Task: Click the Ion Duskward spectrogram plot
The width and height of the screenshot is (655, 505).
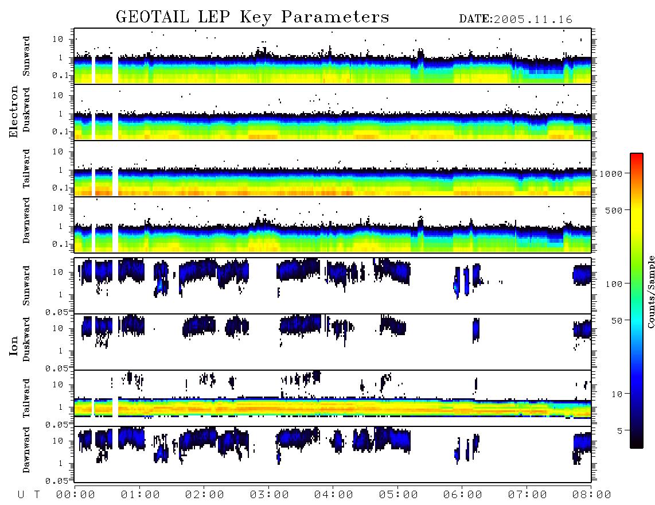Action: pyautogui.click(x=333, y=342)
